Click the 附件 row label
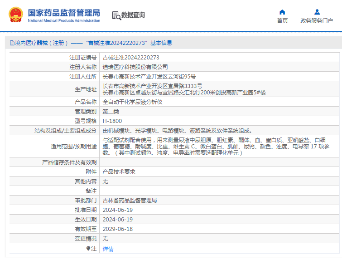Screen dimensions: 342x260 coord(91,172)
